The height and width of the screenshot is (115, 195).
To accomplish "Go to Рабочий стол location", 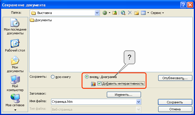I will (x=15, y=46).
